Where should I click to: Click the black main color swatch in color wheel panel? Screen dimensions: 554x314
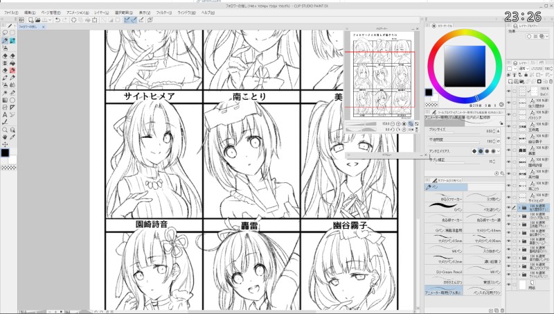pyautogui.click(x=429, y=92)
